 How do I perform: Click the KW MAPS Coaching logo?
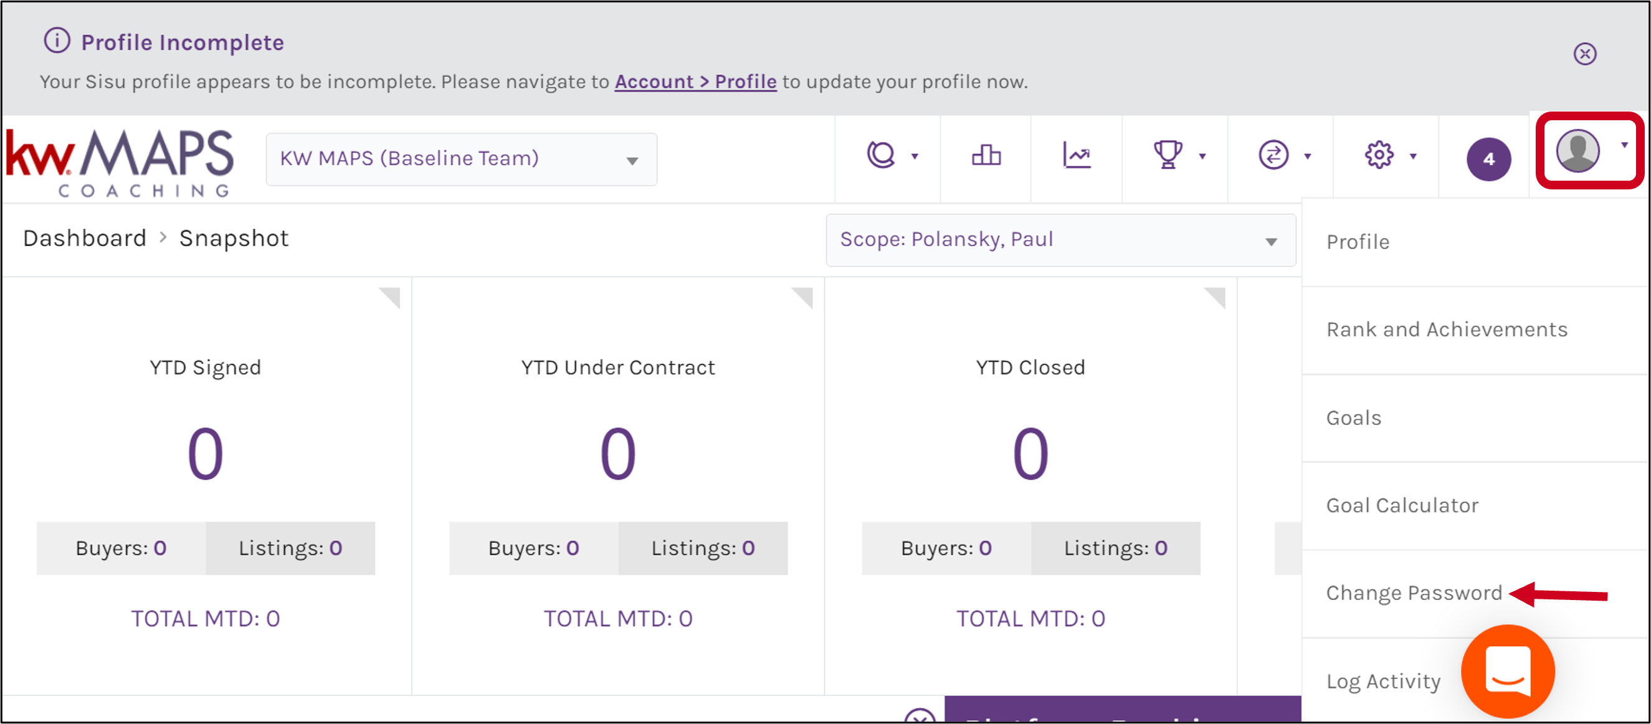(120, 162)
